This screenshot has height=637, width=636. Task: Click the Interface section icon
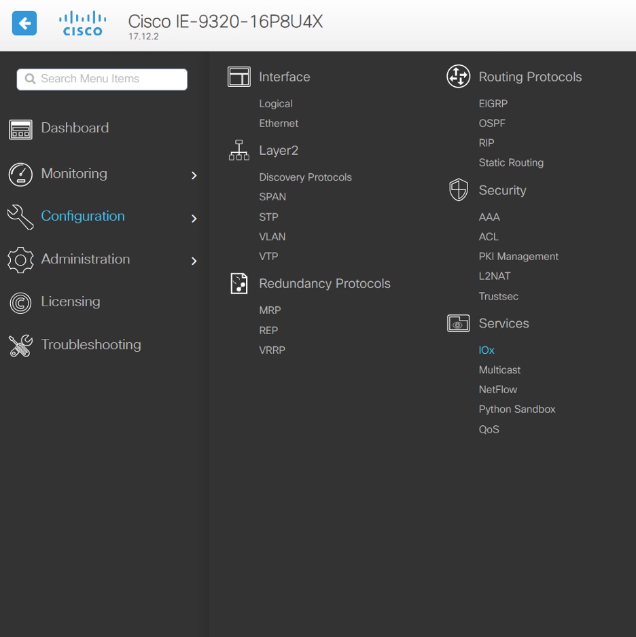(x=239, y=77)
